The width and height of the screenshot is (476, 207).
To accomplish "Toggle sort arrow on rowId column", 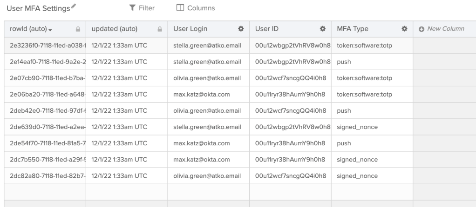I will tap(50, 29).
